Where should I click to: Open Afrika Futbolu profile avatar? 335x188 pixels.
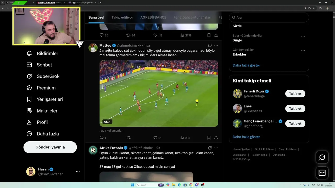tap(93, 150)
